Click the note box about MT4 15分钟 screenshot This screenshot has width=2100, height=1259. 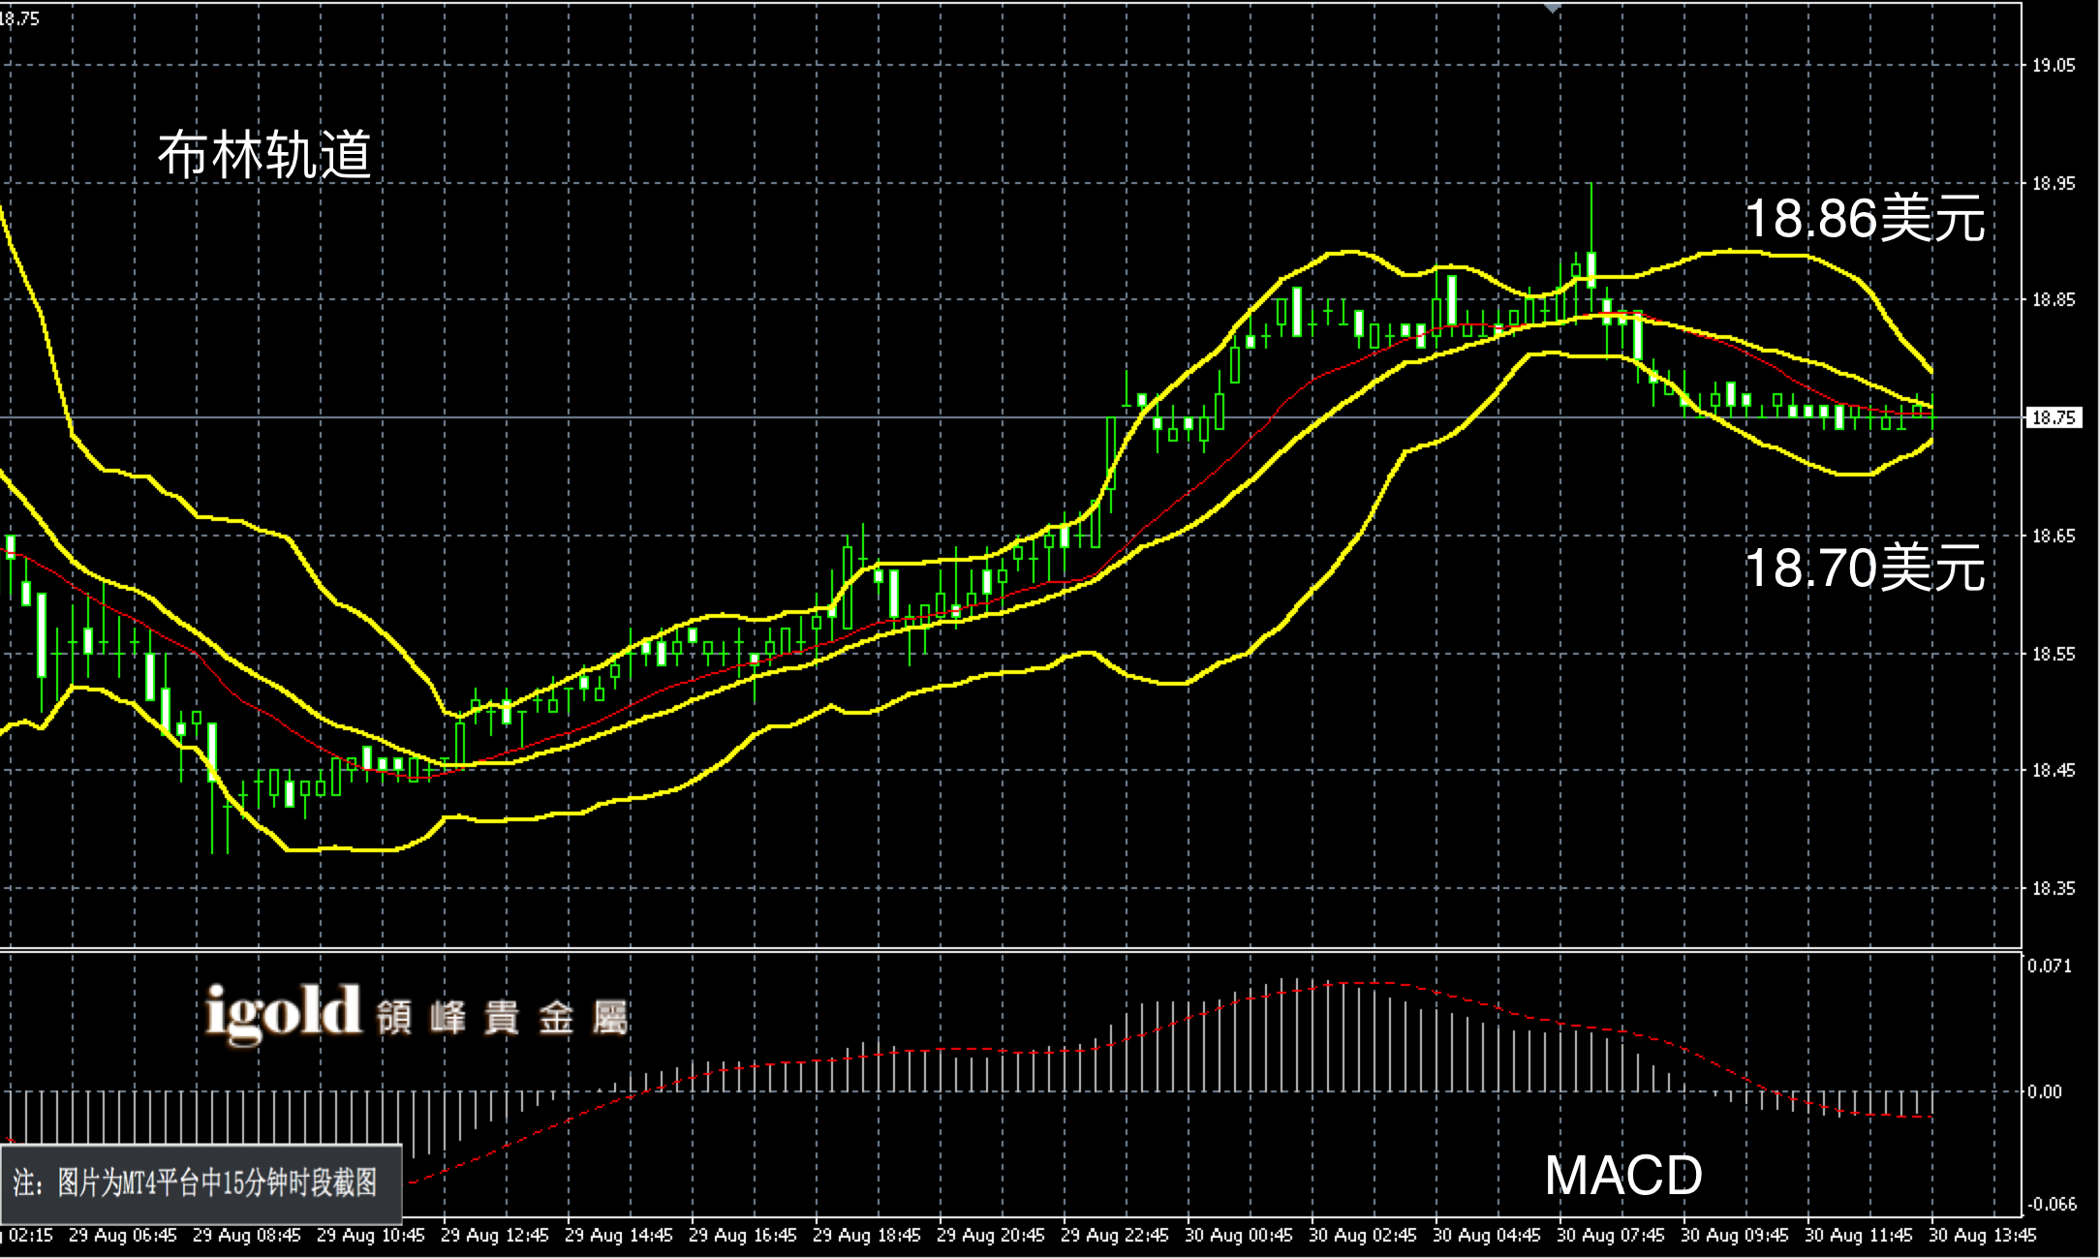201,1183
